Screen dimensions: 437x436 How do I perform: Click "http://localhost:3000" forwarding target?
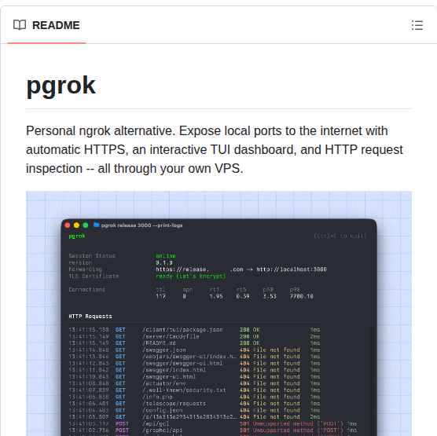(292, 269)
